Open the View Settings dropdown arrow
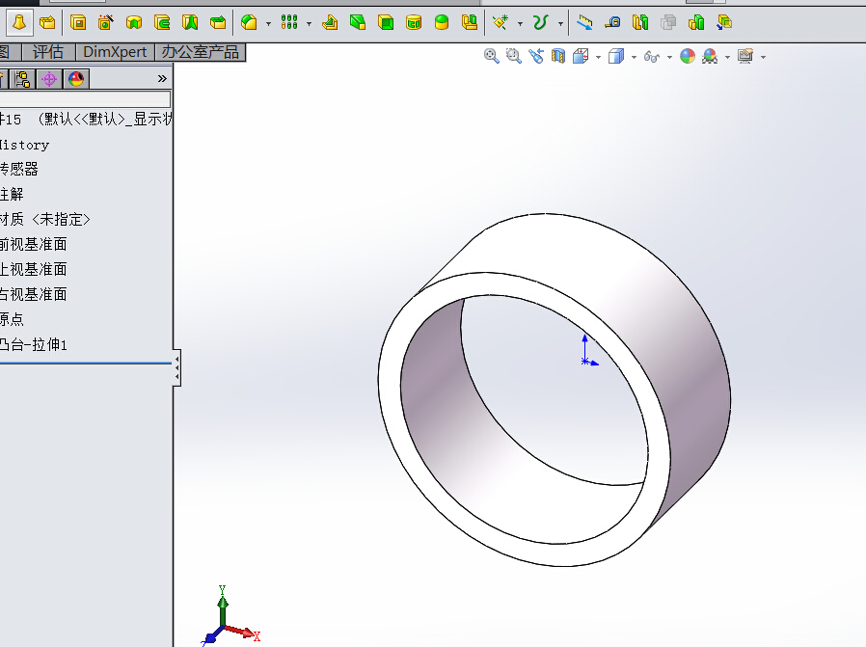Viewport: 866px width, 647px height. pos(763,58)
